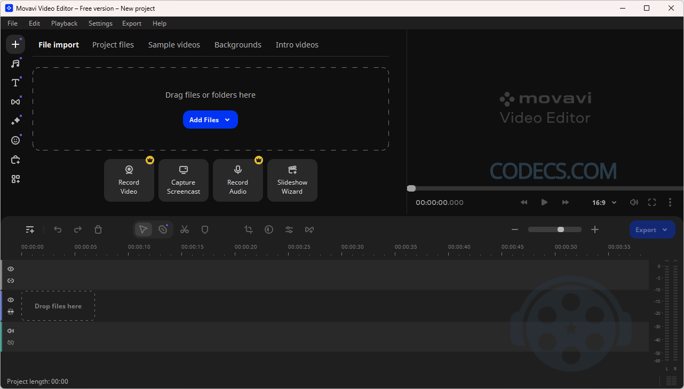The height and width of the screenshot is (389, 684).
Task: Click the preview seek bar handle
Action: [x=411, y=188]
